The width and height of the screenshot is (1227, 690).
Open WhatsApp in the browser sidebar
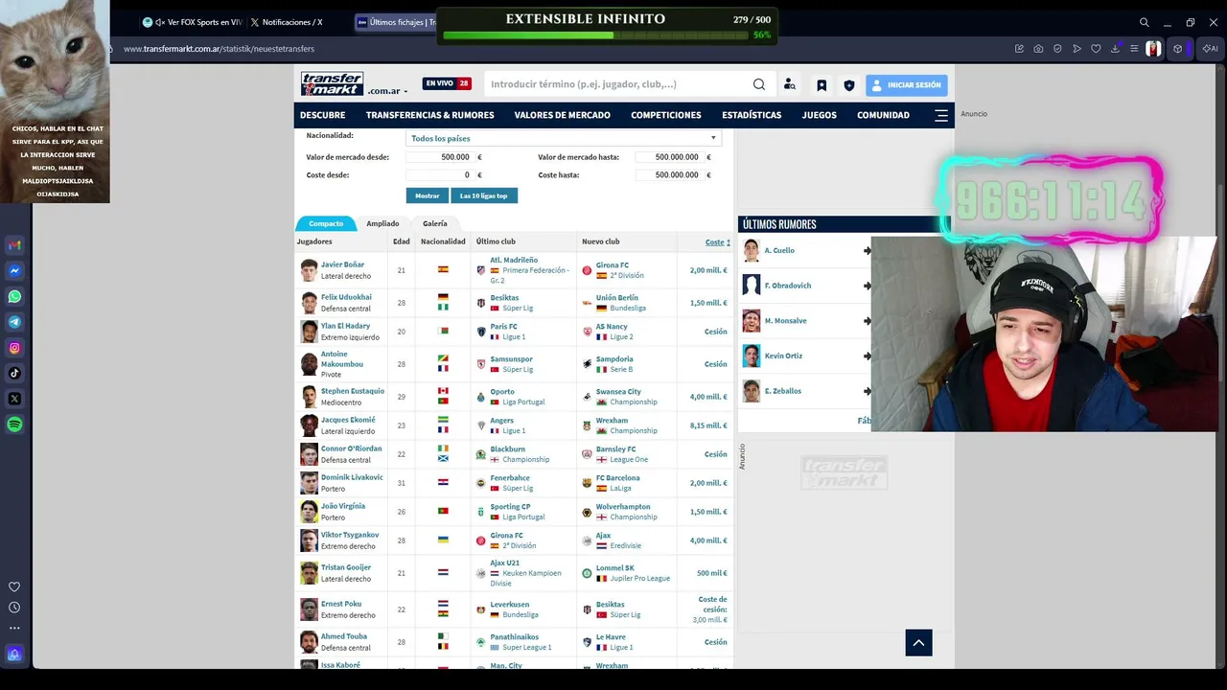(x=14, y=297)
